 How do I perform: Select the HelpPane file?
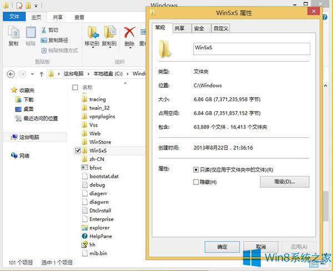pos(97,236)
